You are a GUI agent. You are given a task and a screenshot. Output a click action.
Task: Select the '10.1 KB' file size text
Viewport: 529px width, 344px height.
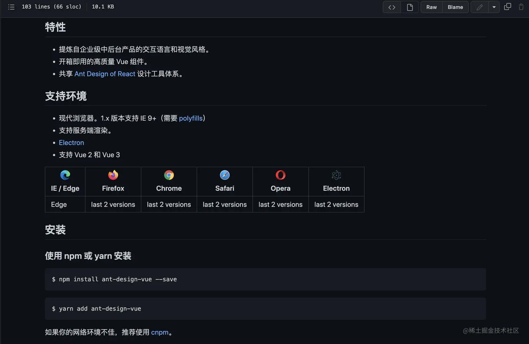click(103, 7)
